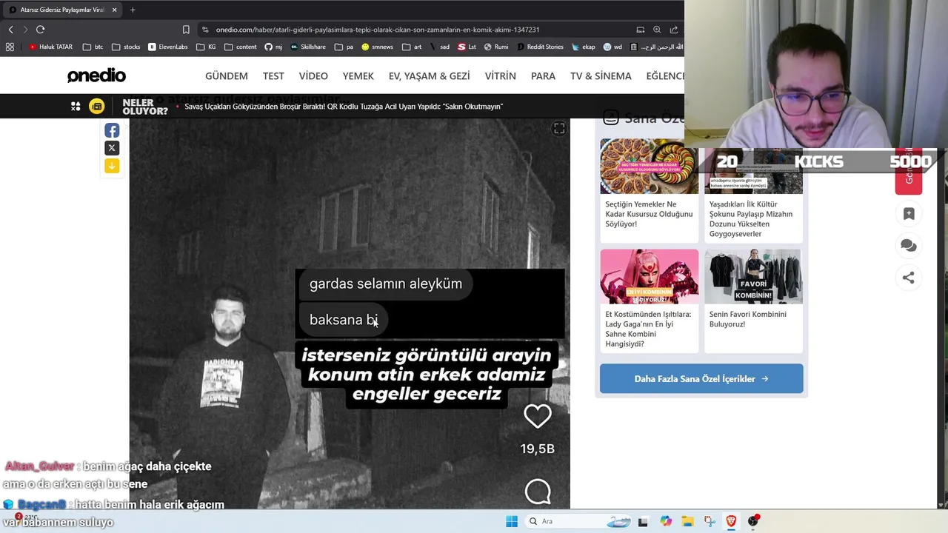Screen dimensions: 948x533
Task: Reload the current page
Action: 40,30
